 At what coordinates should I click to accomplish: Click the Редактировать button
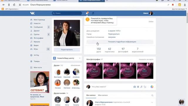coord(67,49)
